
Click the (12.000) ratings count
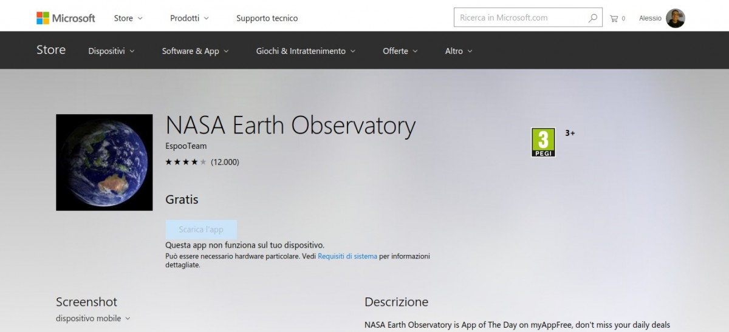click(225, 162)
